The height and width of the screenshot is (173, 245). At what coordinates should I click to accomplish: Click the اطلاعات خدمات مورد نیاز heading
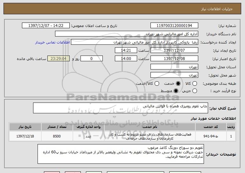point(213,118)
